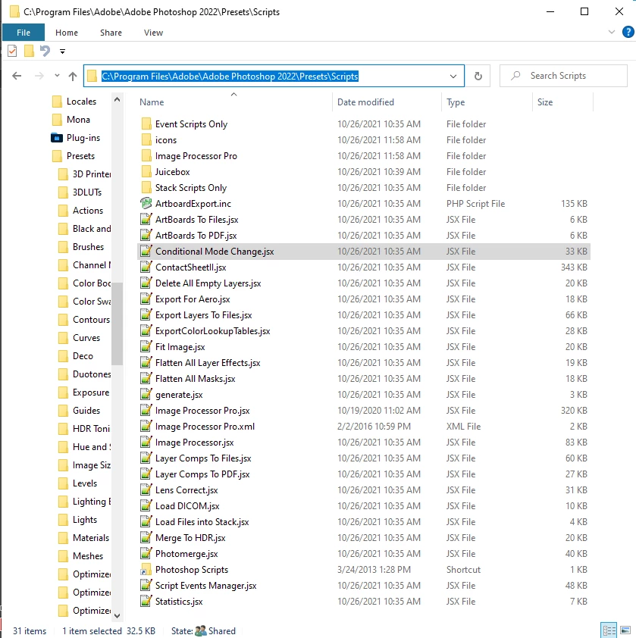Open Help with the question mark icon
The width and height of the screenshot is (636, 638).
pyautogui.click(x=628, y=32)
